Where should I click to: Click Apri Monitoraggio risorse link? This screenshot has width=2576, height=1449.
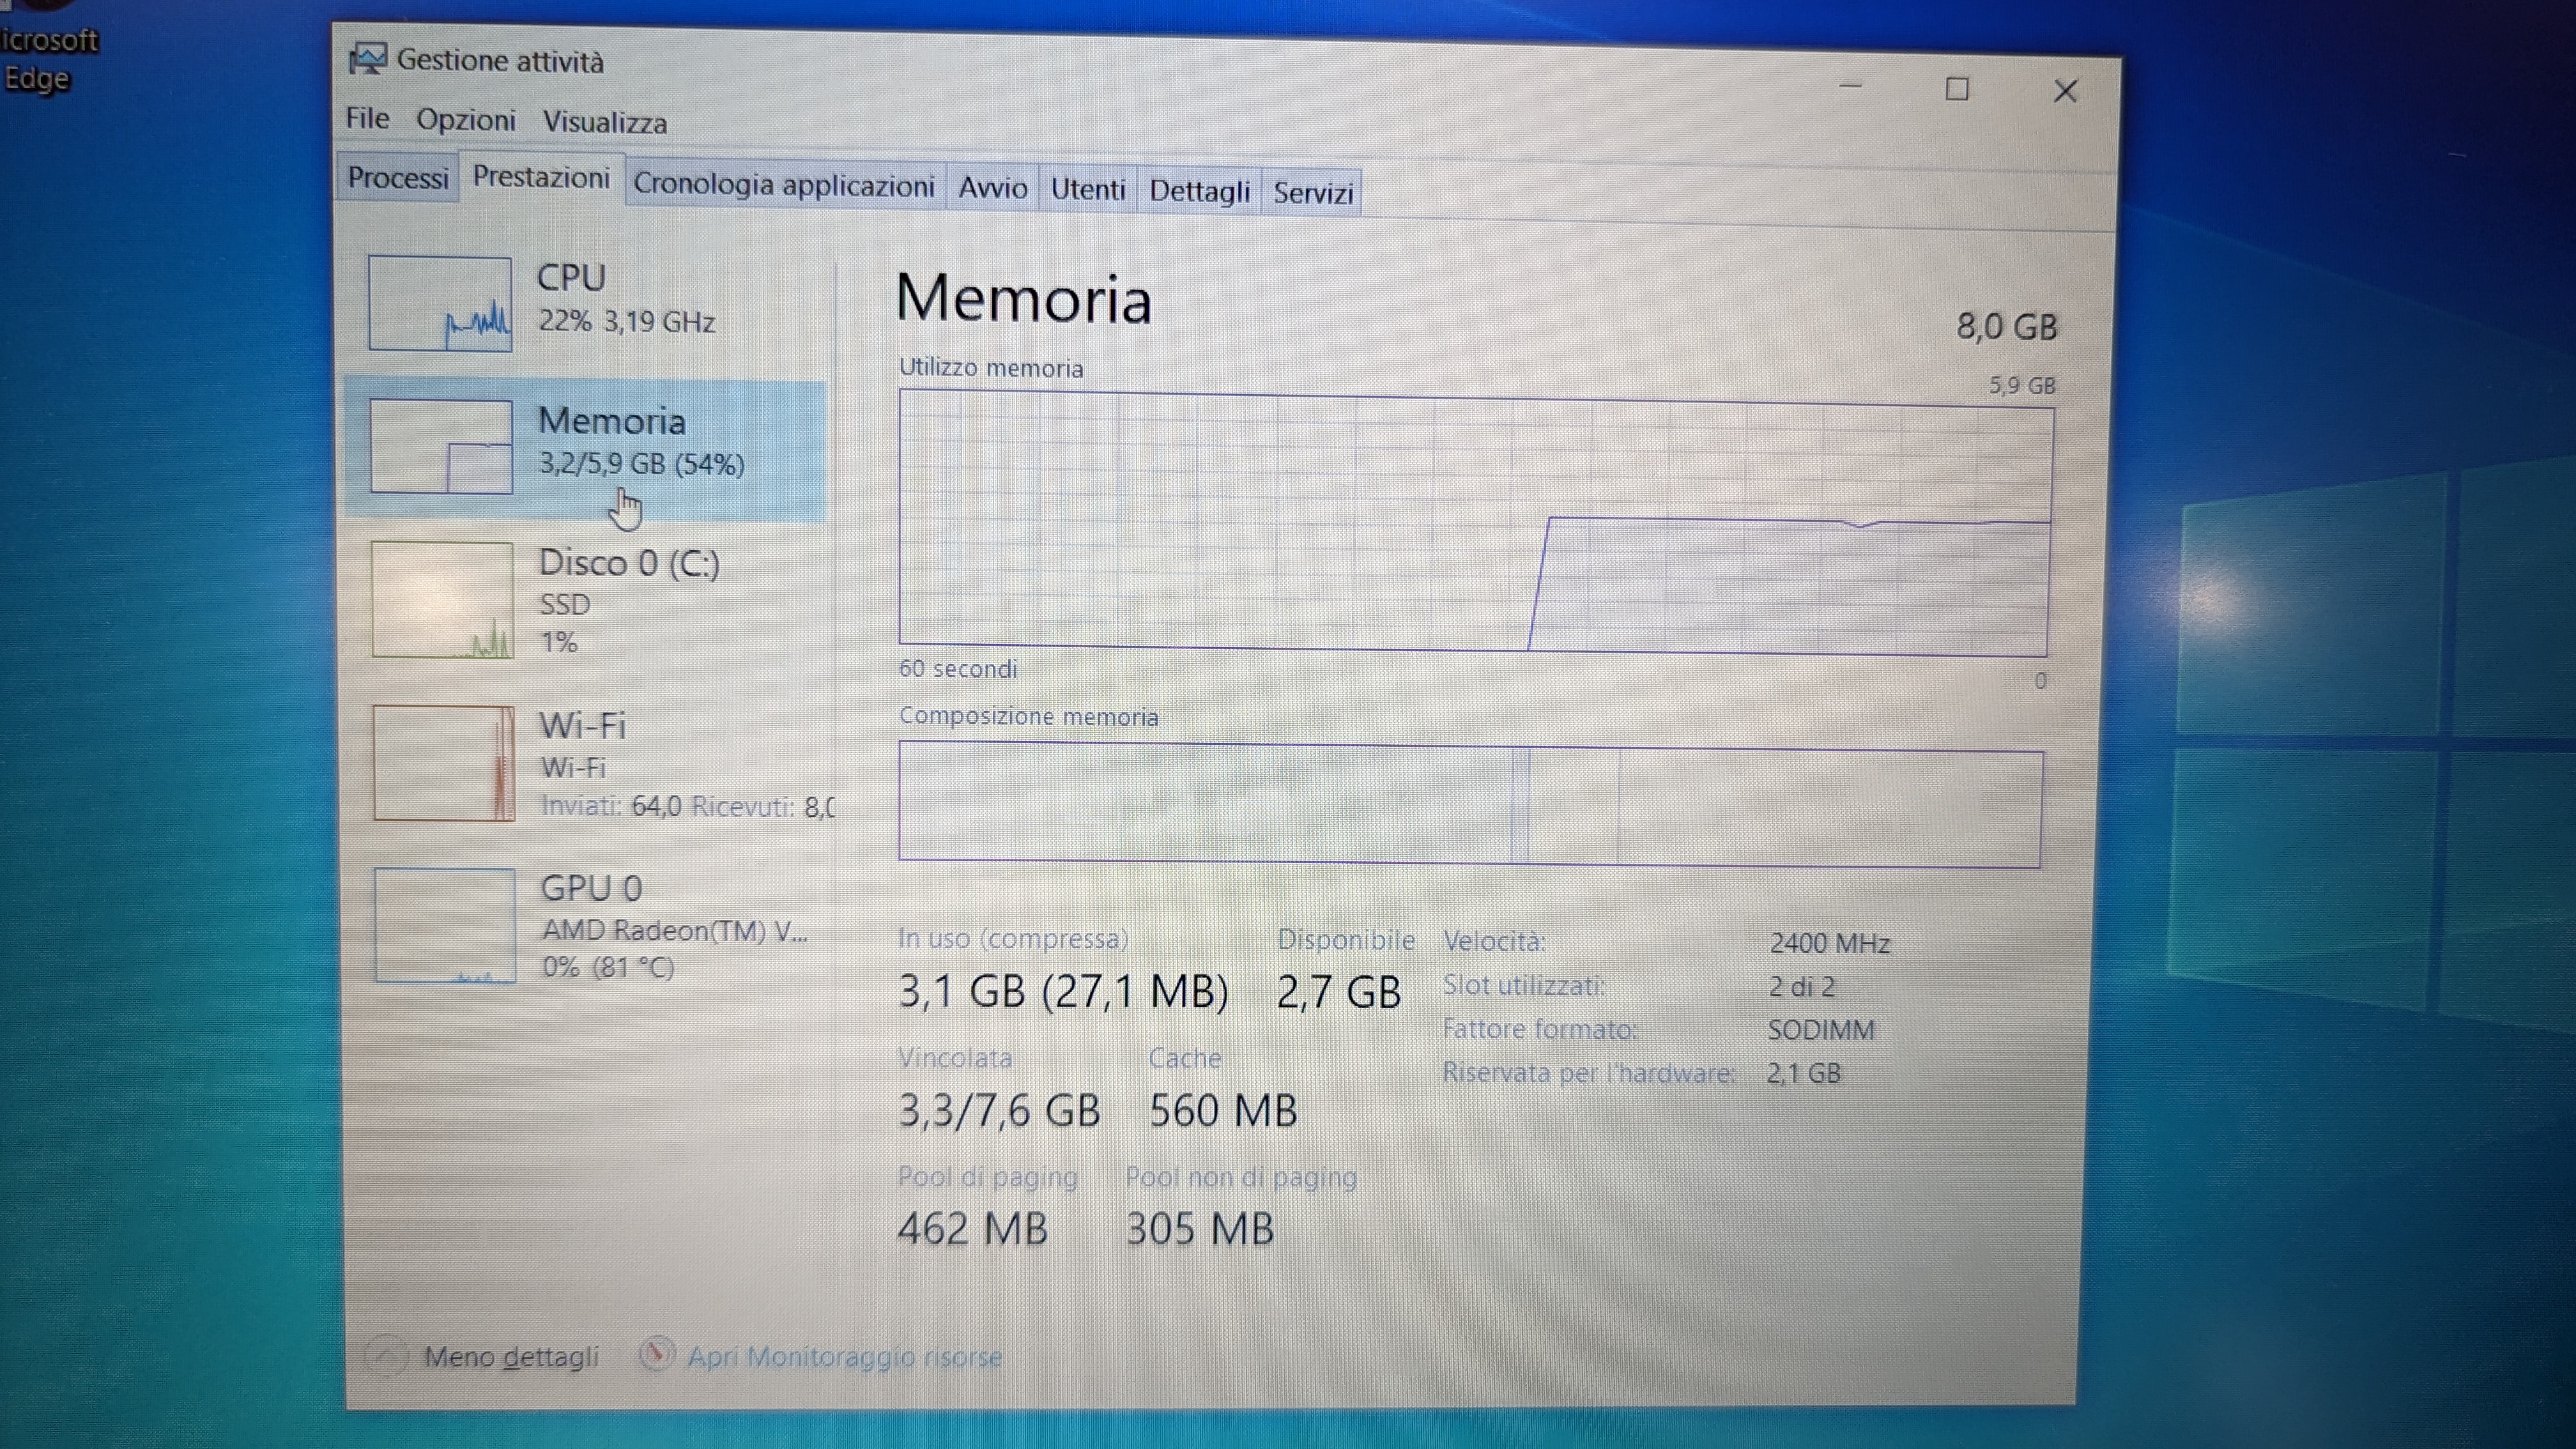(844, 1357)
